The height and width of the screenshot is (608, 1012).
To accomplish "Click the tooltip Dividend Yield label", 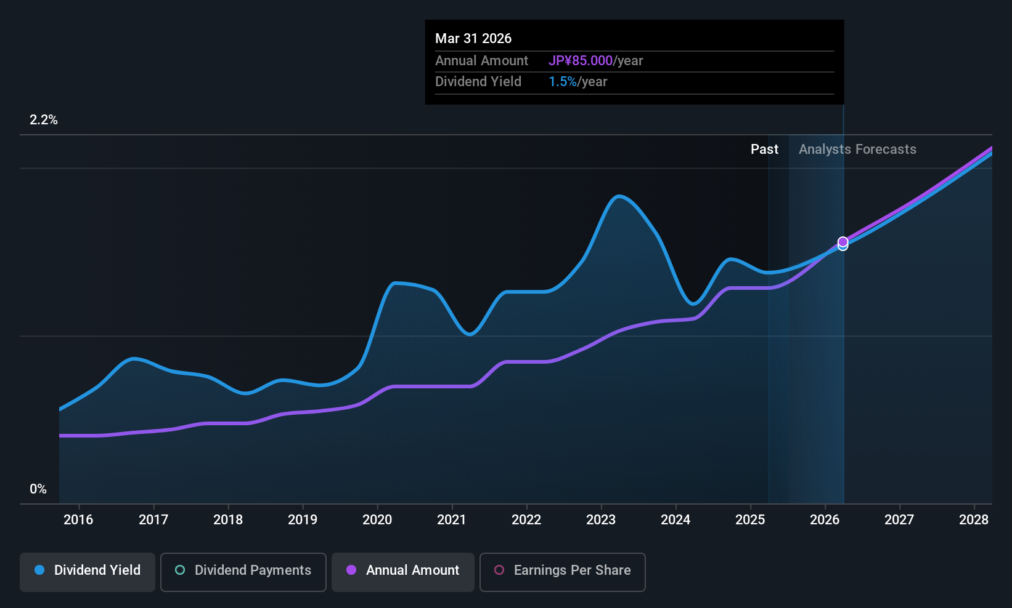I will point(478,82).
